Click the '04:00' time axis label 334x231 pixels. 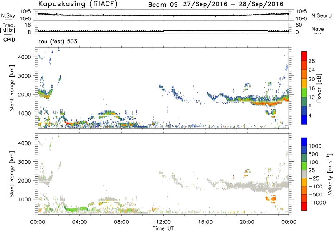(x=79, y=222)
